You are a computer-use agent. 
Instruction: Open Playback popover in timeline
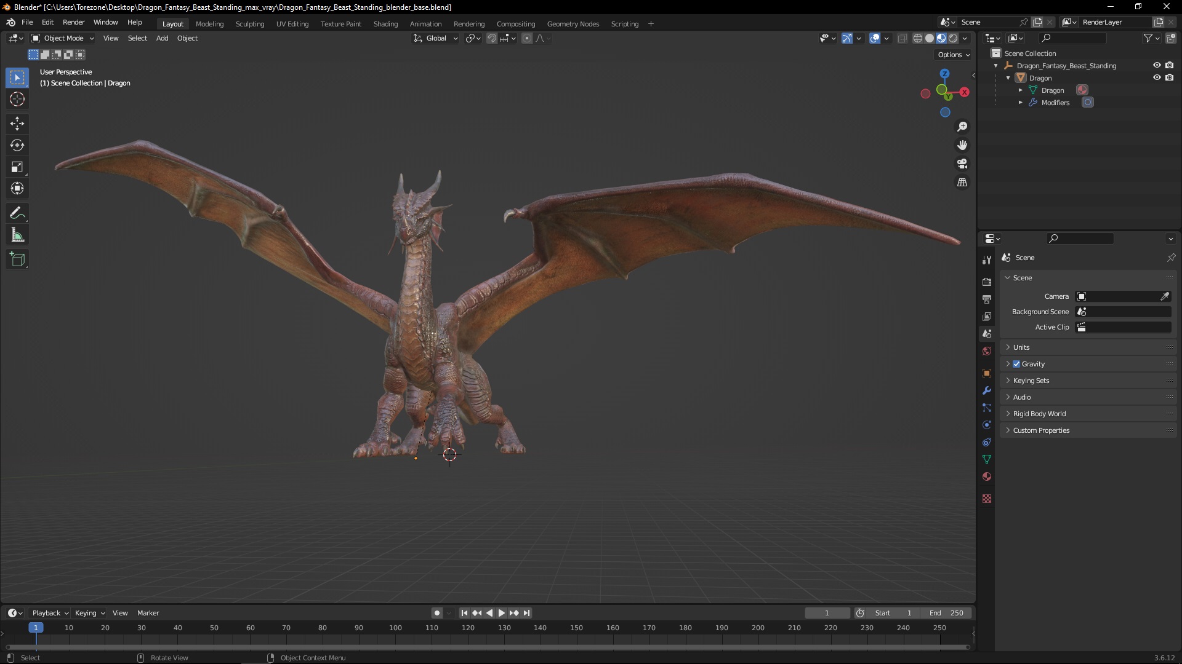coord(50,613)
